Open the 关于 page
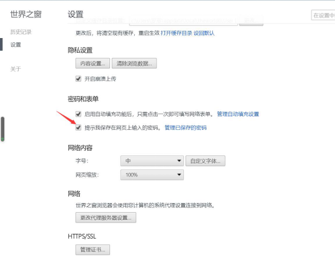Image resolution: width=335 pixels, height=258 pixels. point(16,69)
